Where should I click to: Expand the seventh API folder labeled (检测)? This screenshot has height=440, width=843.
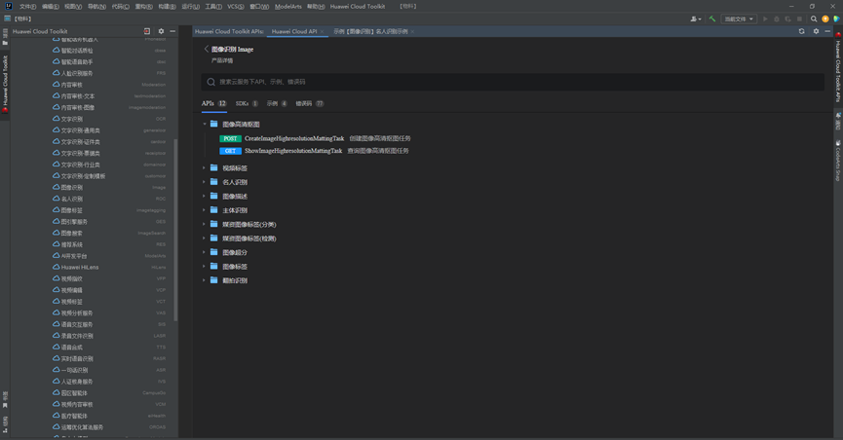tap(205, 238)
